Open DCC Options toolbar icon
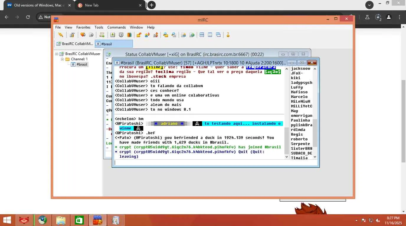Screen dimensions: 406x226 pos(155,35)
